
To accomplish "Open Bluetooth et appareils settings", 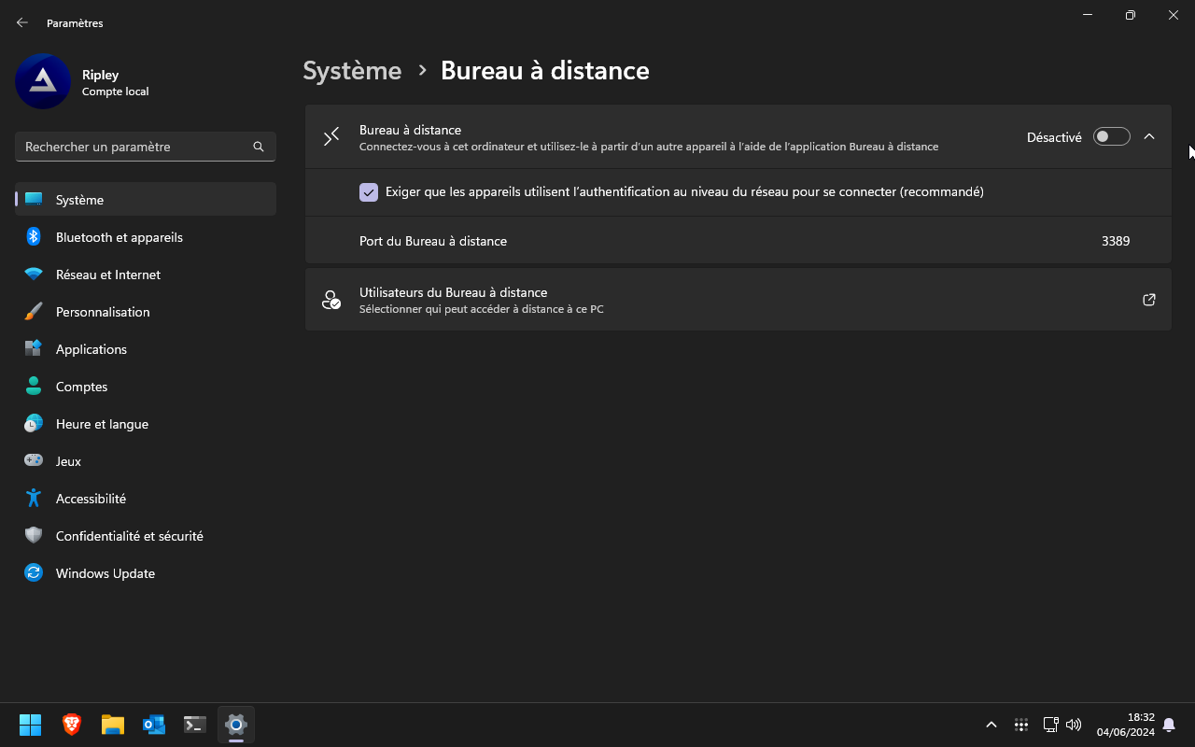I will pyautogui.click(x=146, y=237).
